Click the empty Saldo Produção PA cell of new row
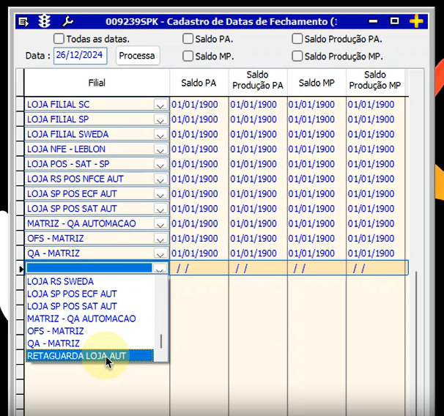 pos(258,268)
